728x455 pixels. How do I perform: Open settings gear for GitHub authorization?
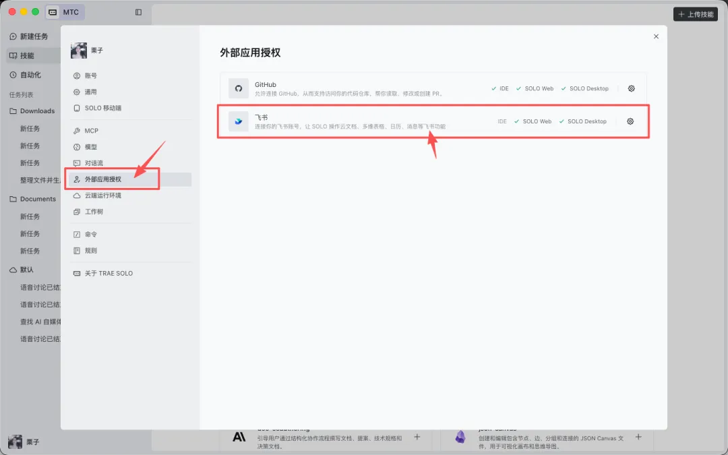click(x=631, y=88)
